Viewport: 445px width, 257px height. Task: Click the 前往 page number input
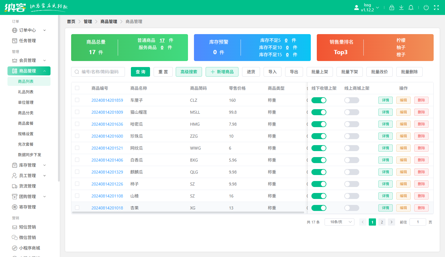pyautogui.click(x=418, y=222)
